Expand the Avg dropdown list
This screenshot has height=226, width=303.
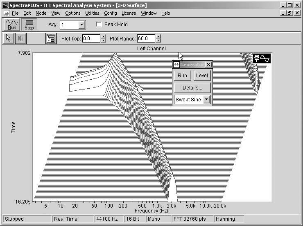click(81, 25)
